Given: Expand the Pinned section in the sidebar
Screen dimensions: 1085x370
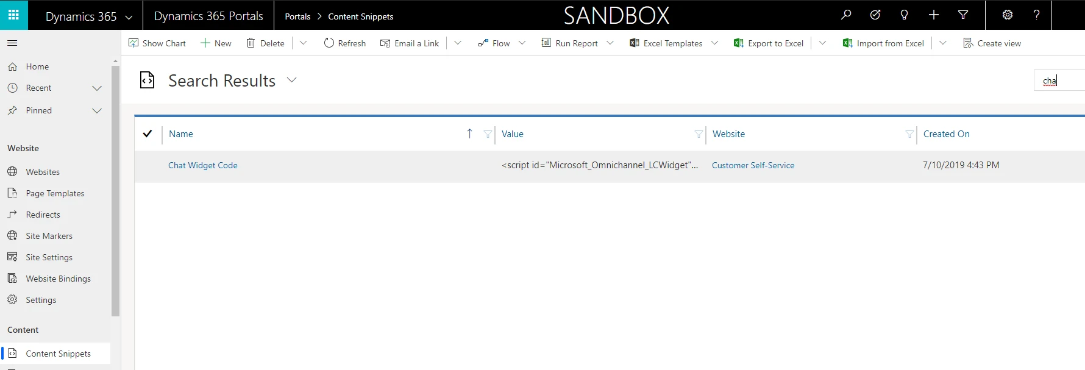Looking at the screenshot, I should [96, 110].
